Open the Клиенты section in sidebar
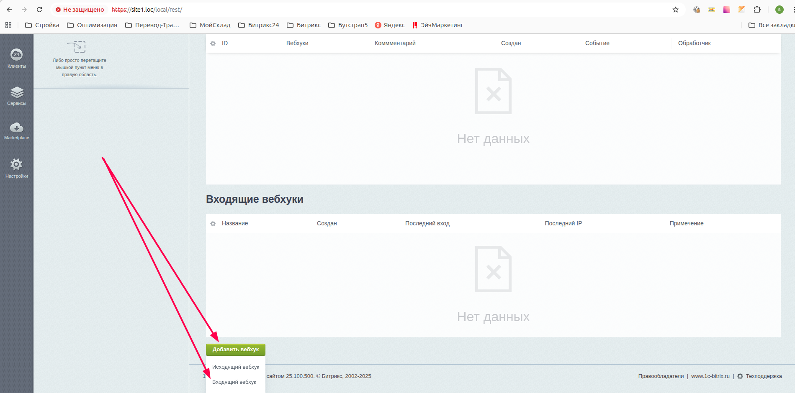The image size is (795, 393). click(x=17, y=58)
